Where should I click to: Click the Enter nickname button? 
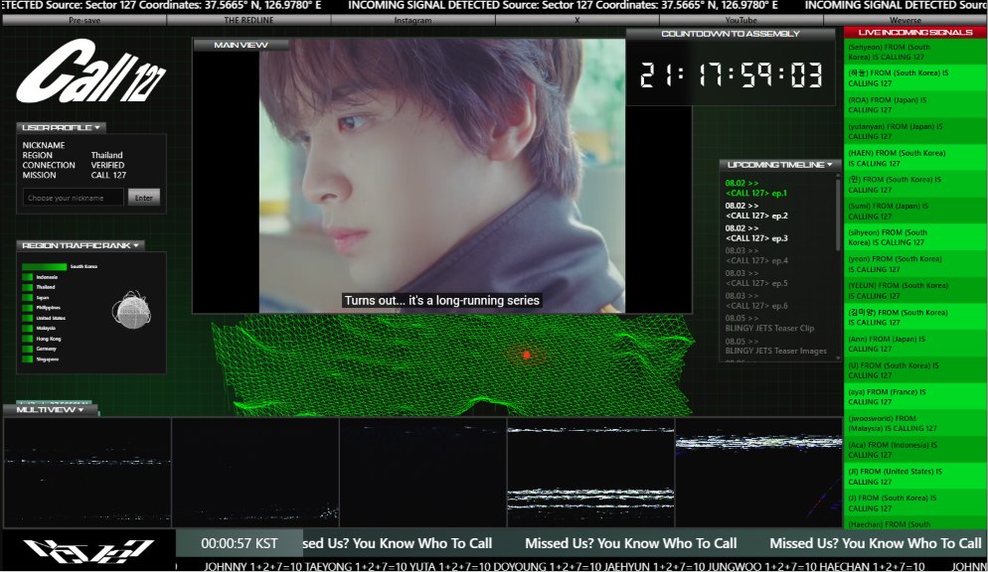coord(144,198)
